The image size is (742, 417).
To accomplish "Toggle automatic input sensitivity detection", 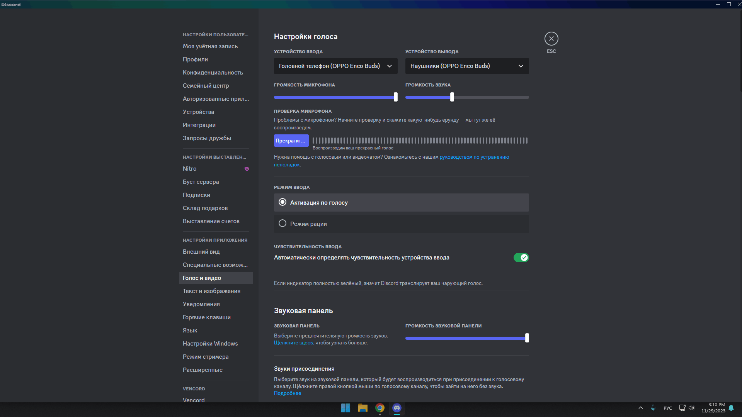I will (521, 258).
